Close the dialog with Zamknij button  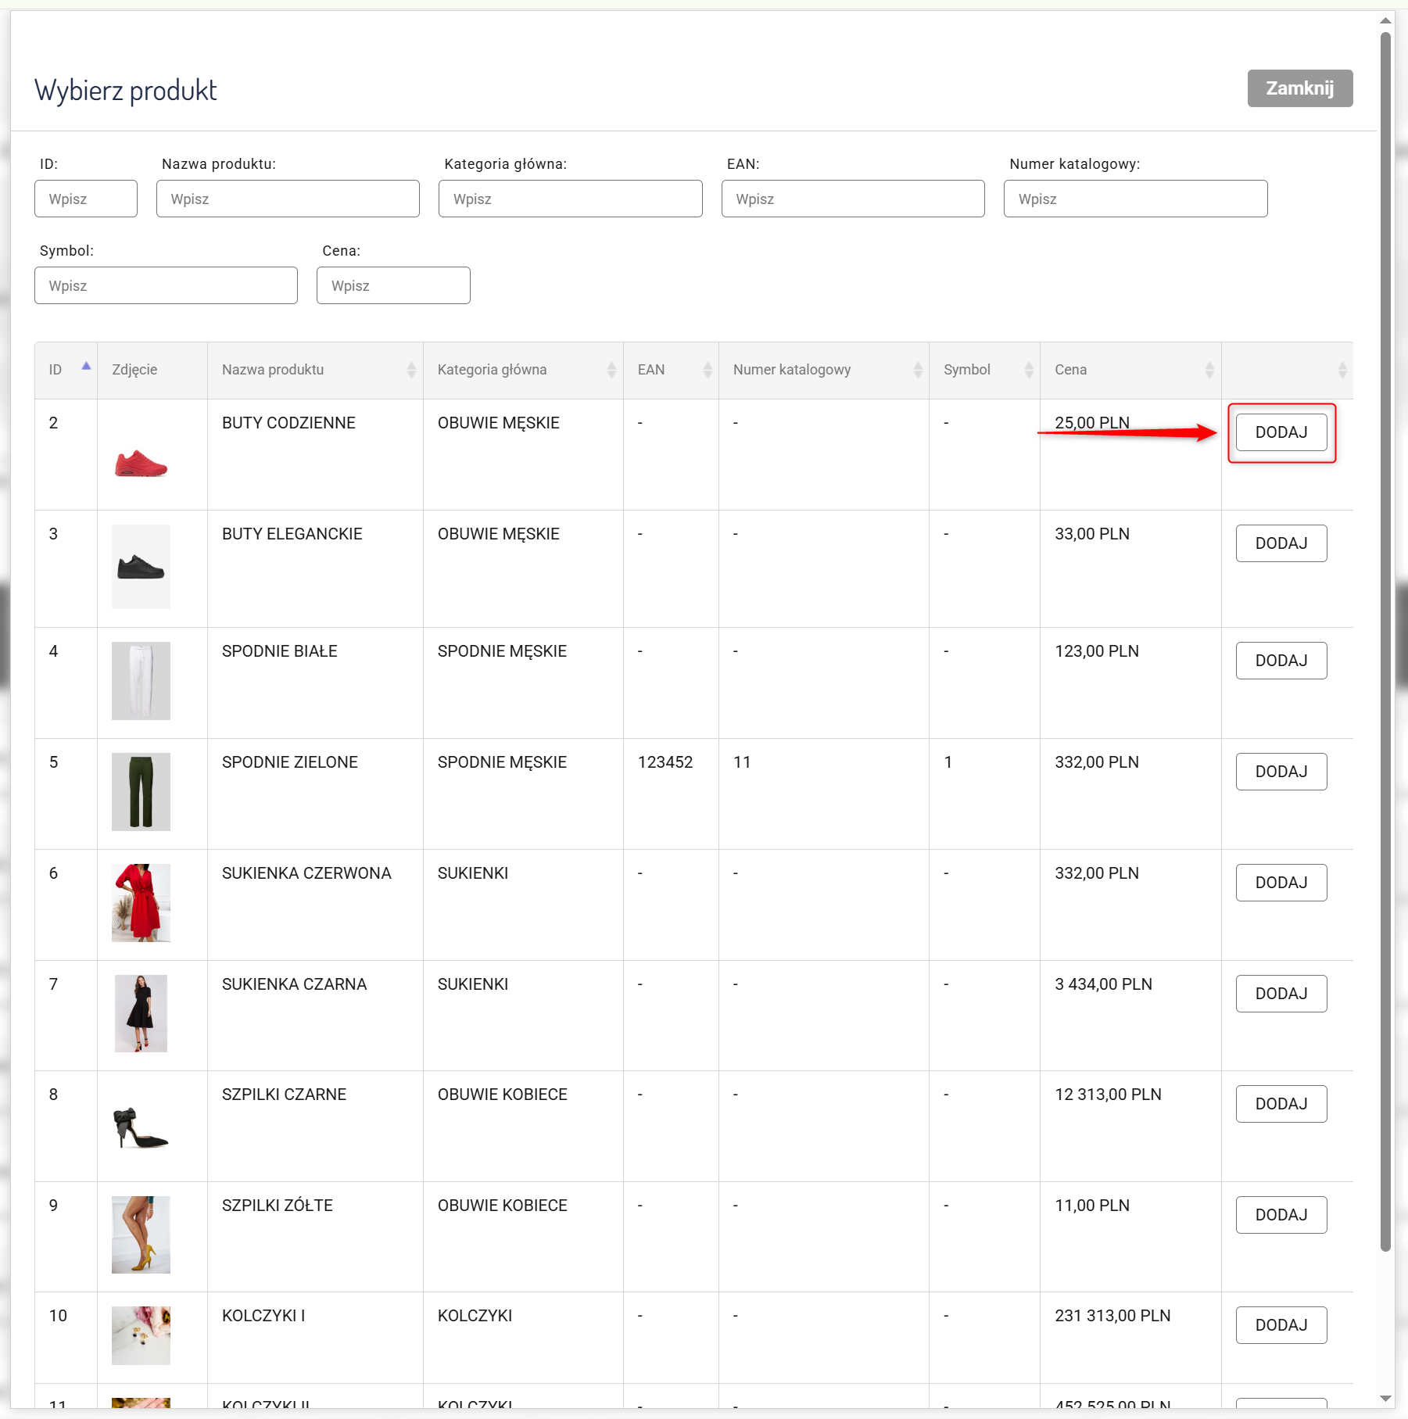pyautogui.click(x=1299, y=88)
